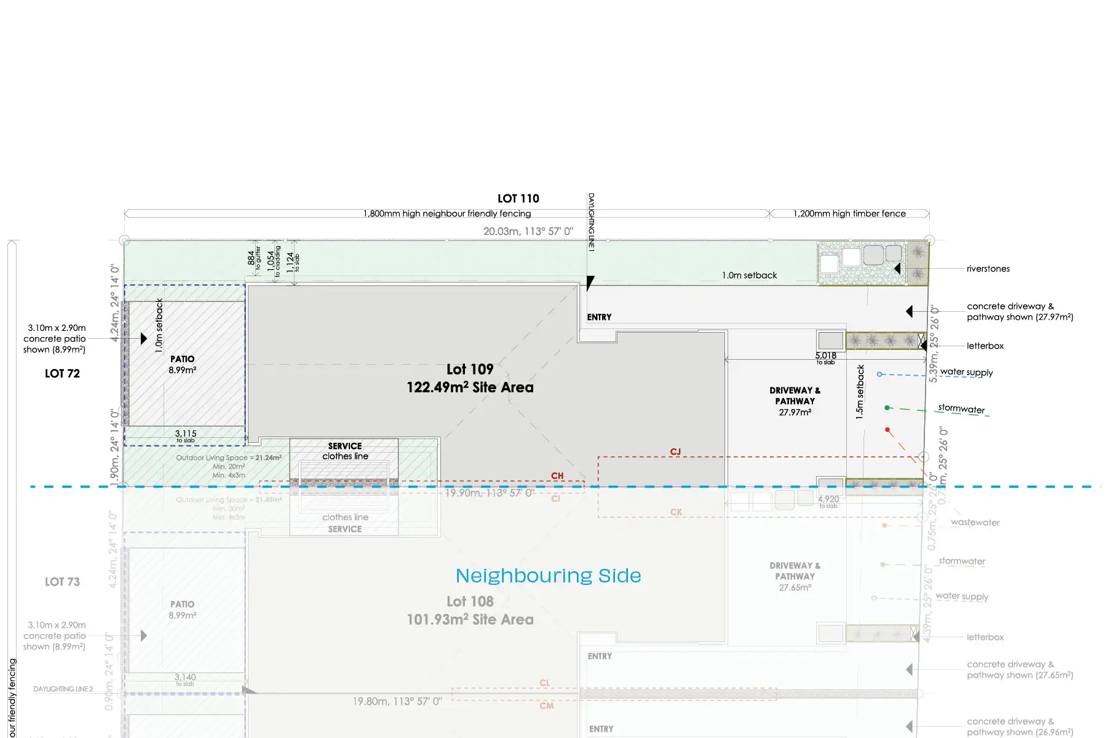
Task: Click the "LOT 73" label
Action: pyautogui.click(x=62, y=582)
